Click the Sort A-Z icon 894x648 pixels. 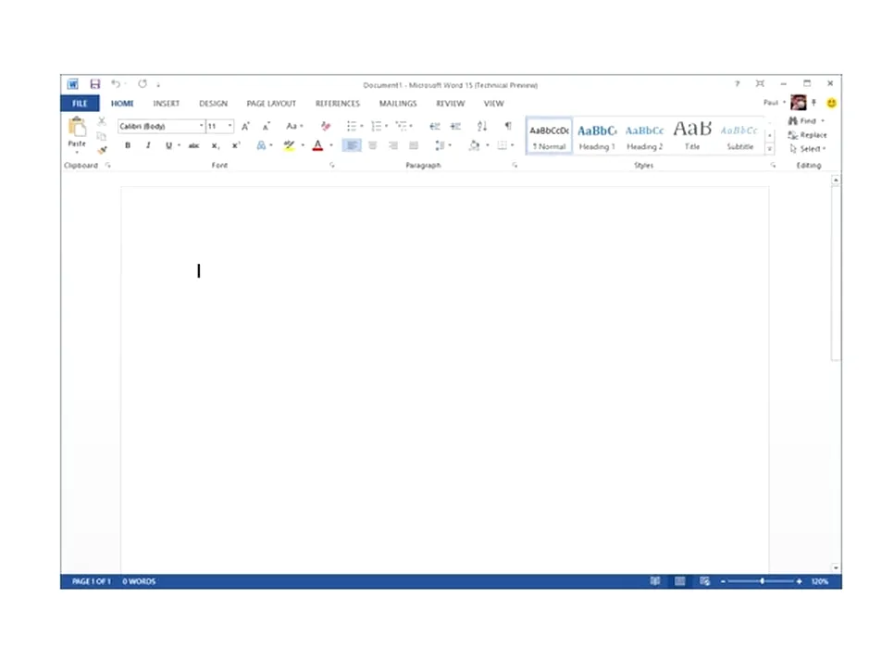click(x=482, y=126)
